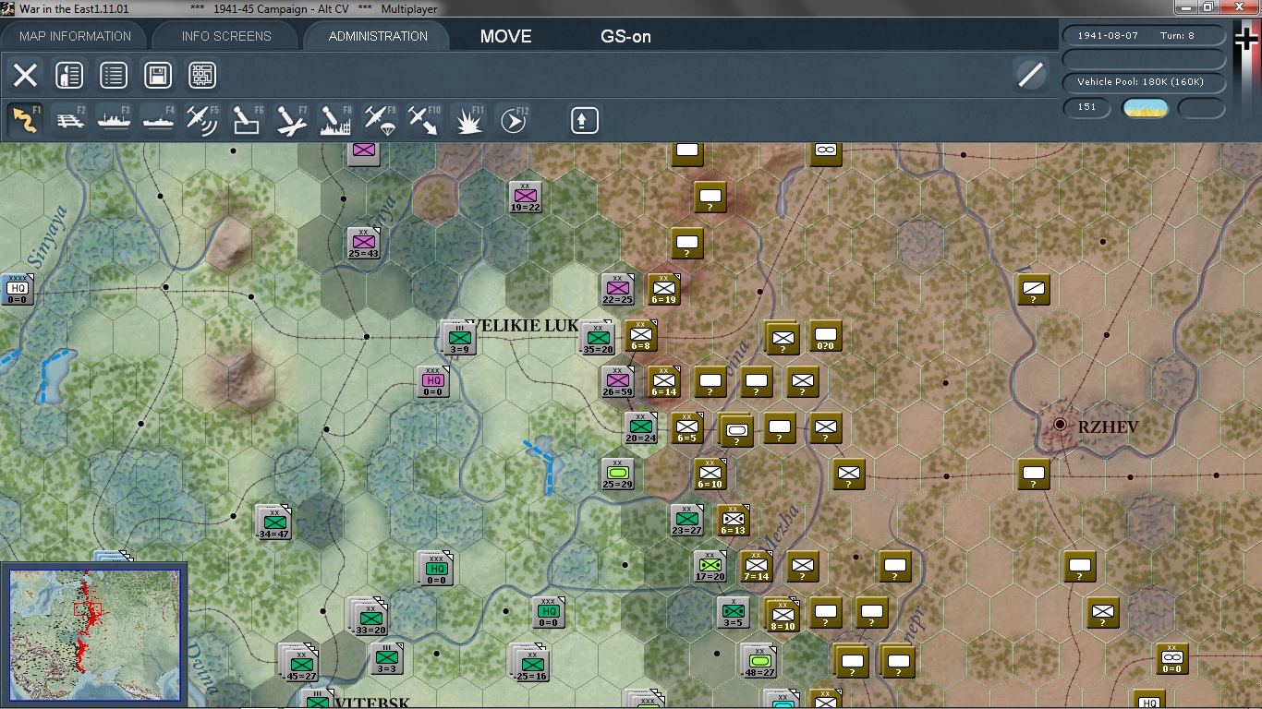The image size is (1262, 709).
Task: Select the German stack labeled 25=16
Action: click(x=530, y=661)
